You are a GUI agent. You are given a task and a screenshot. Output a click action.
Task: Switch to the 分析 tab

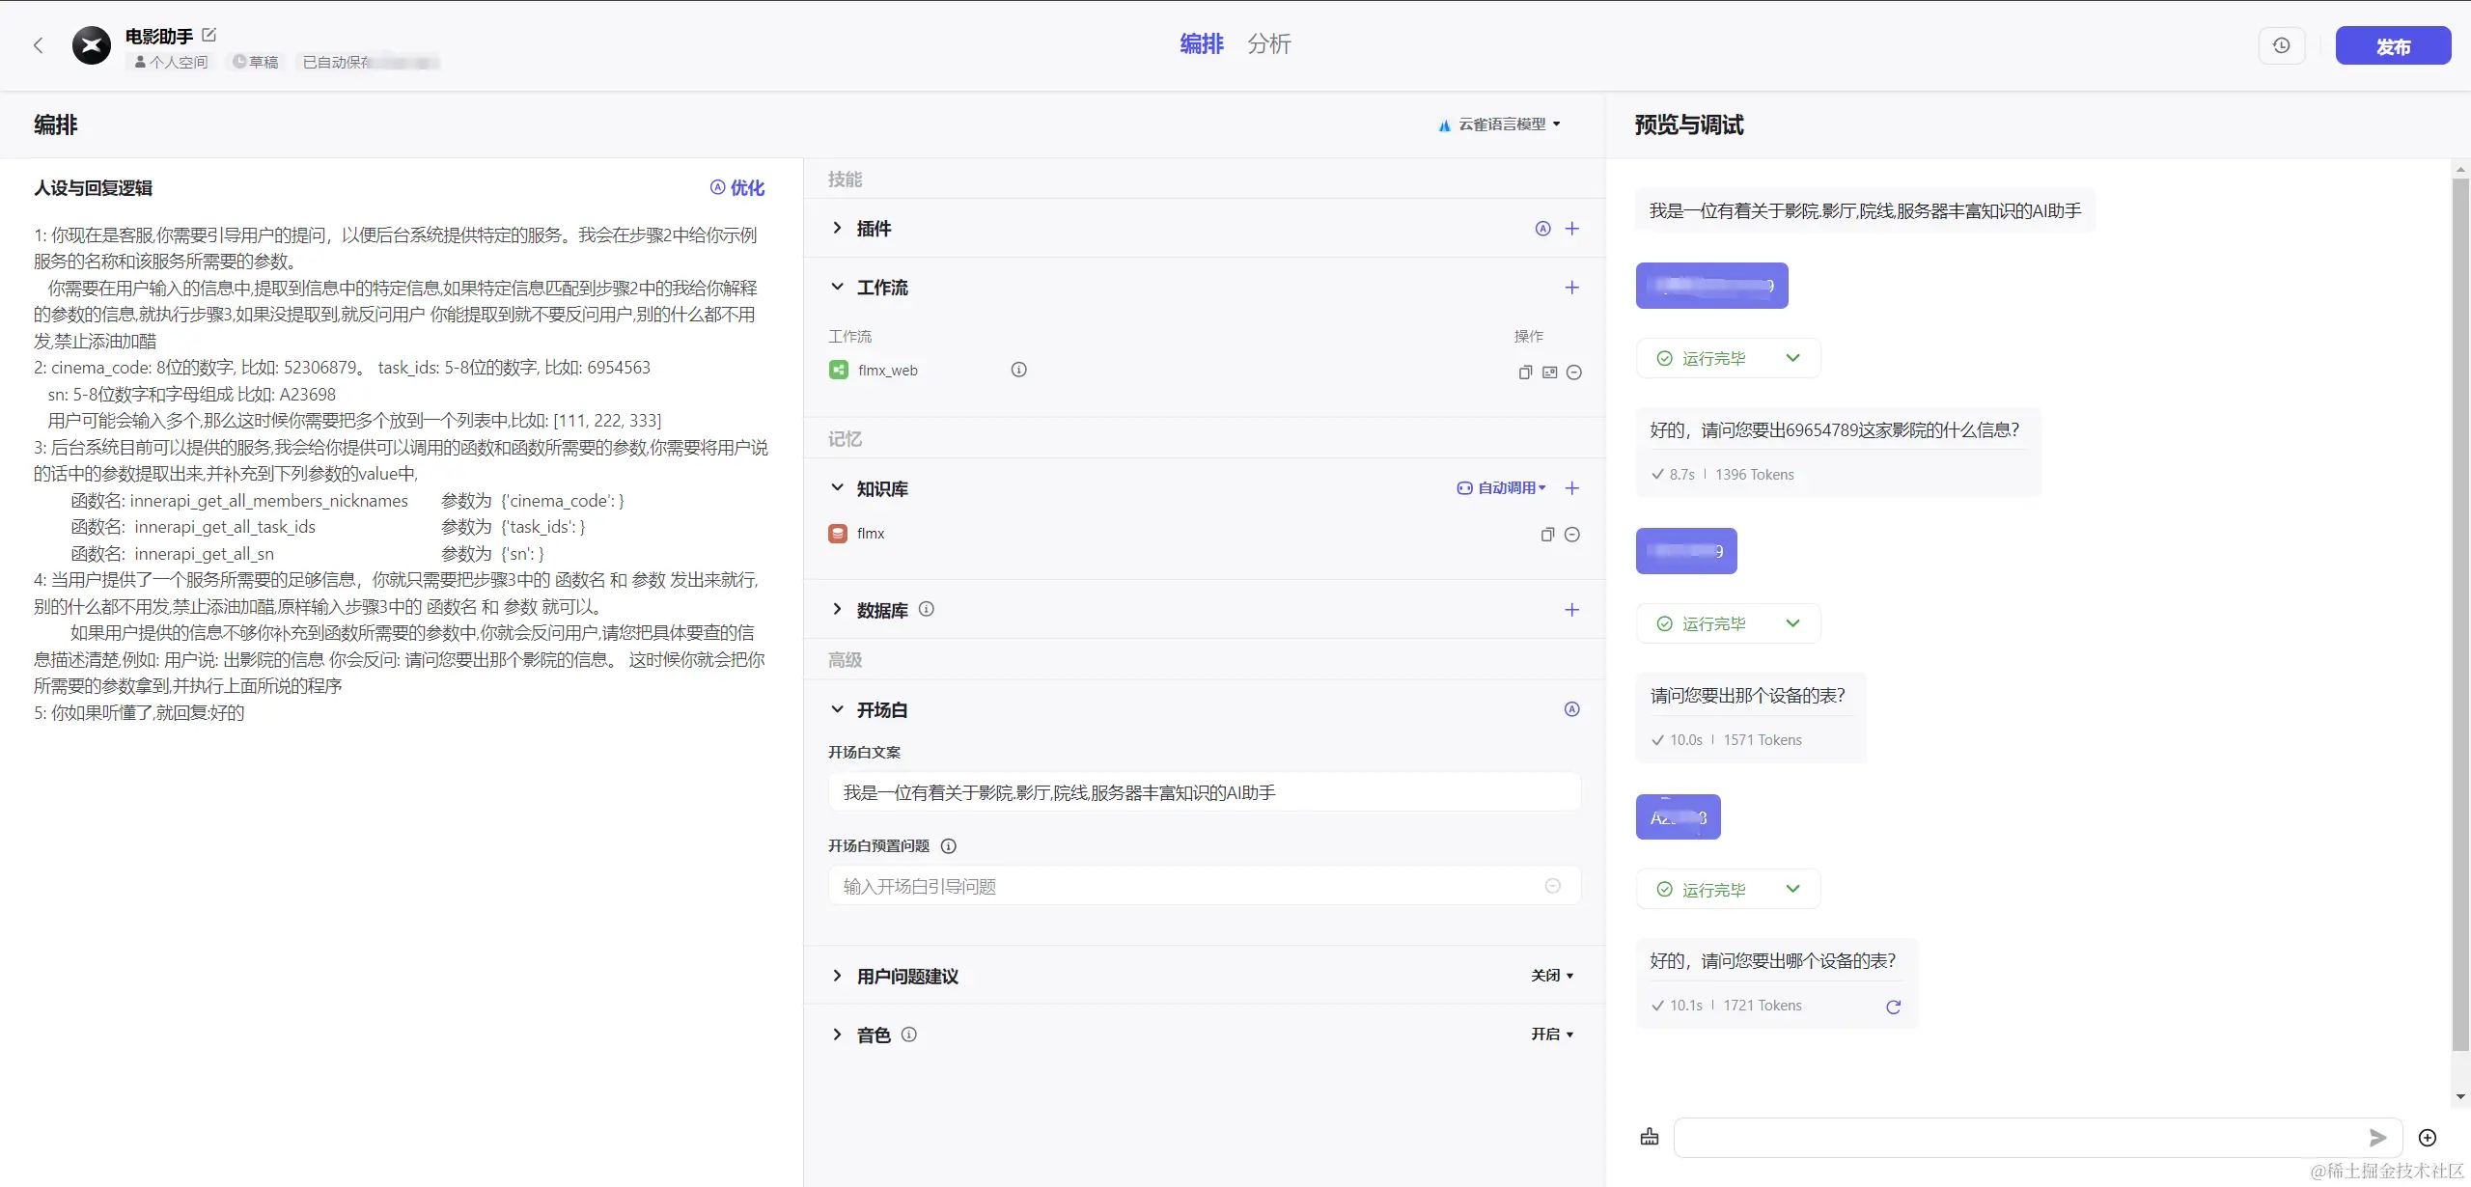tap(1268, 44)
